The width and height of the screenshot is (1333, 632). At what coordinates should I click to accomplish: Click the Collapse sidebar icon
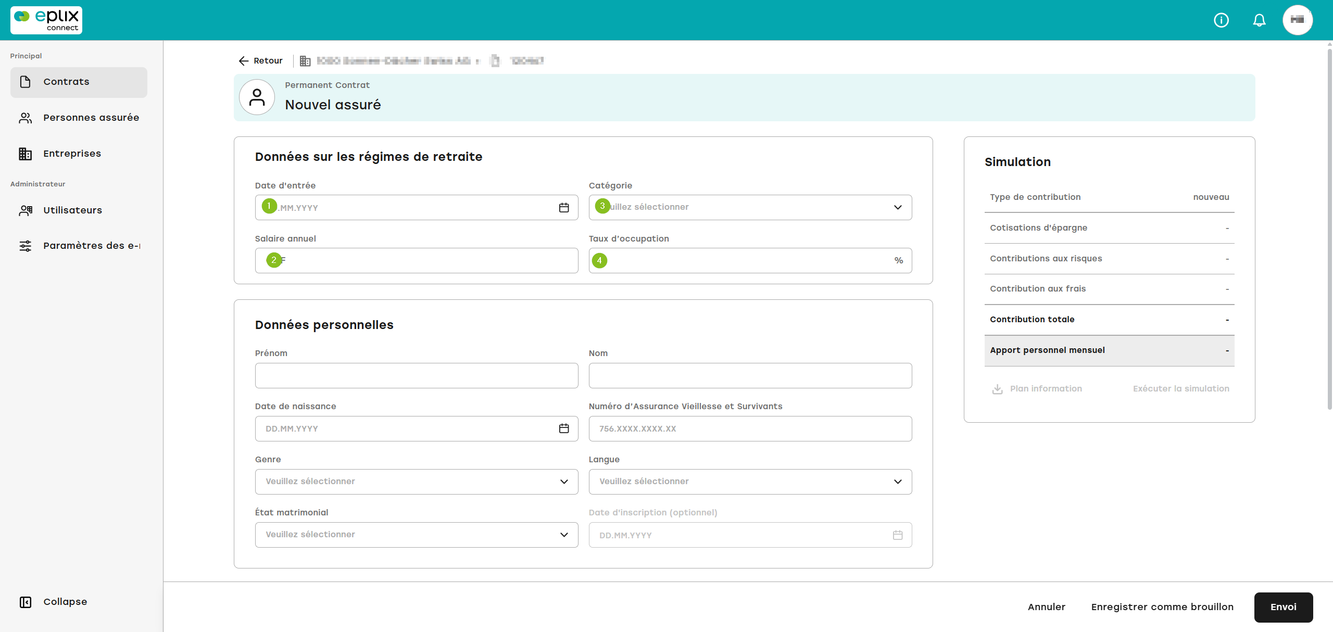point(26,602)
